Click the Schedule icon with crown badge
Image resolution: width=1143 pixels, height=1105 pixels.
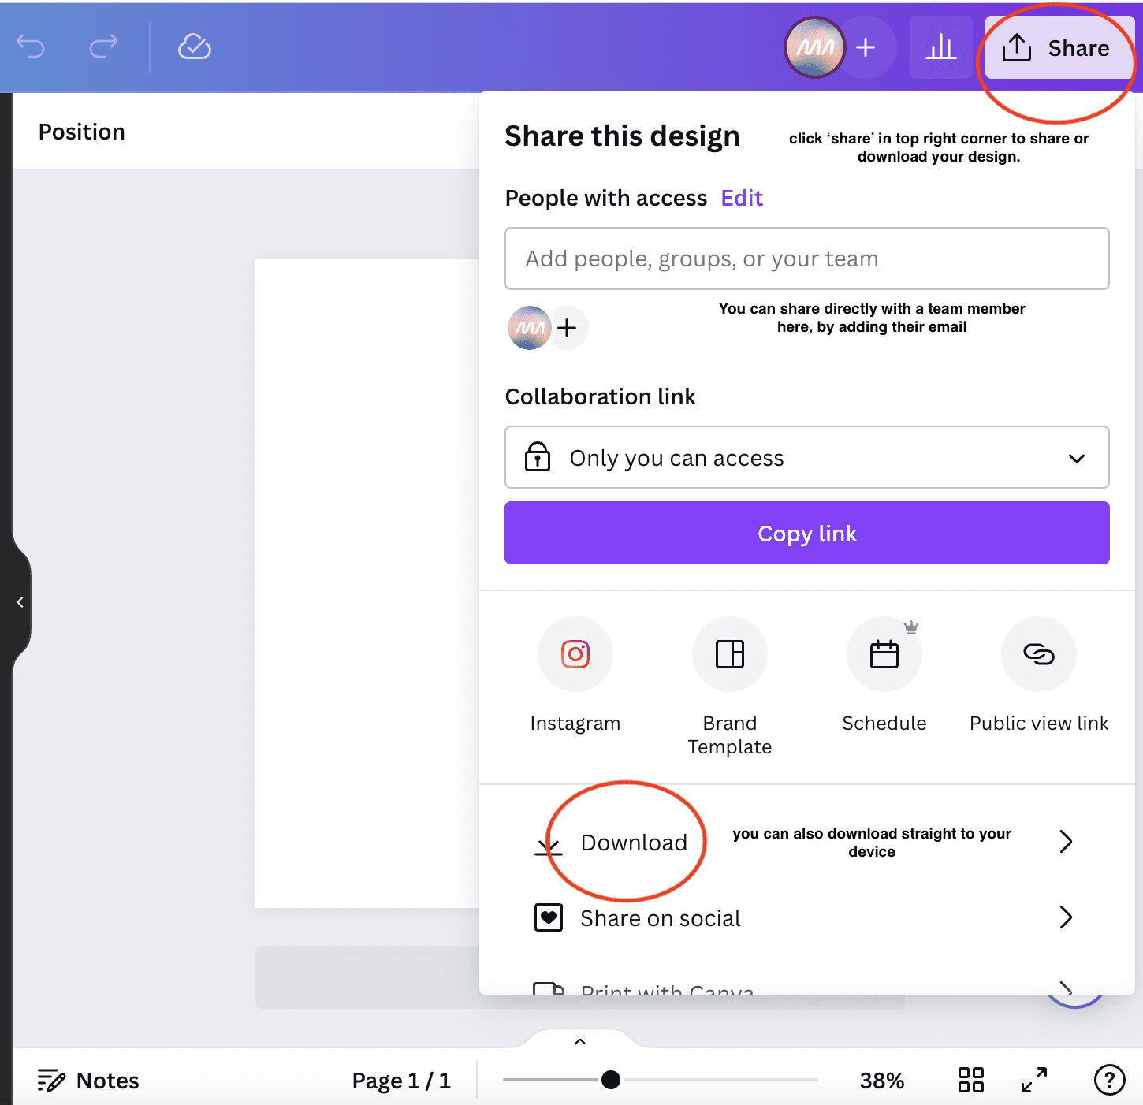[884, 654]
